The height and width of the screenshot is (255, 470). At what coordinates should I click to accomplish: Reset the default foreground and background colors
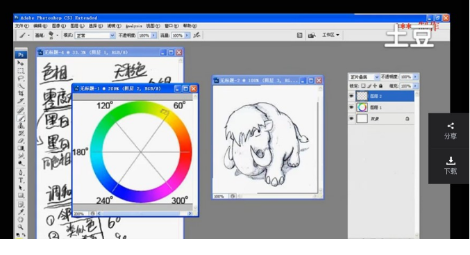pos(18,235)
